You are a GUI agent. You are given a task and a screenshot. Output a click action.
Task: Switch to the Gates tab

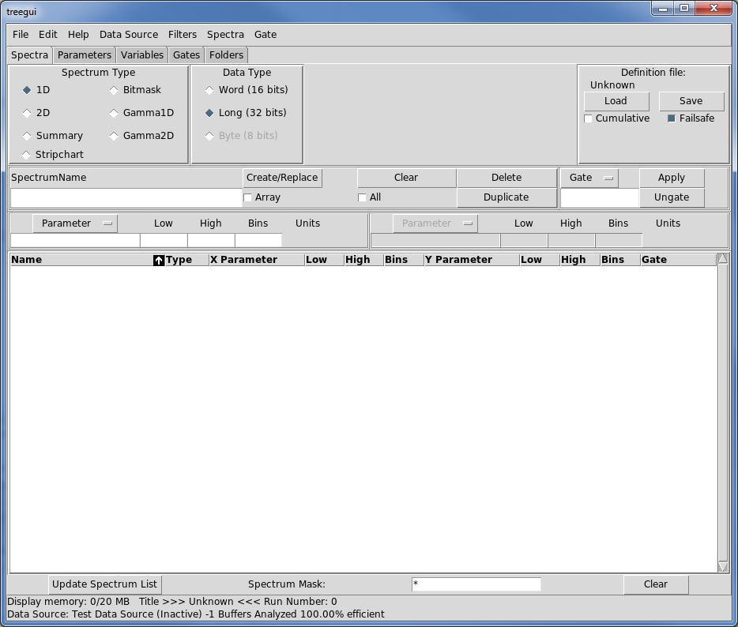pyautogui.click(x=186, y=55)
